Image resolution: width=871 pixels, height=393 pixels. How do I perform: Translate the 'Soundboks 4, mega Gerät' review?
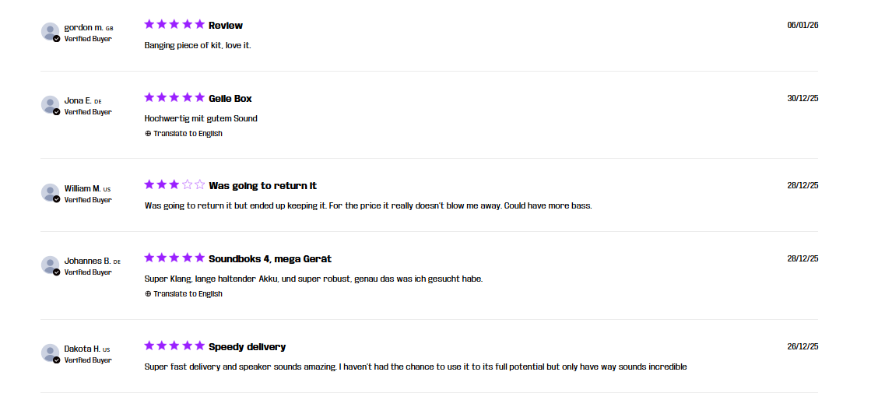187,294
